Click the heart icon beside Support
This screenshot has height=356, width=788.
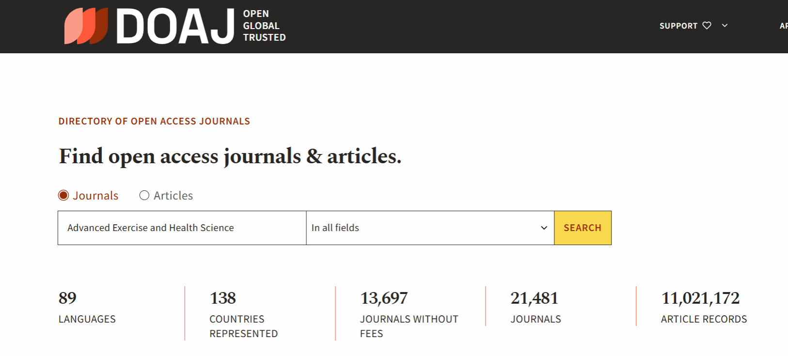707,26
